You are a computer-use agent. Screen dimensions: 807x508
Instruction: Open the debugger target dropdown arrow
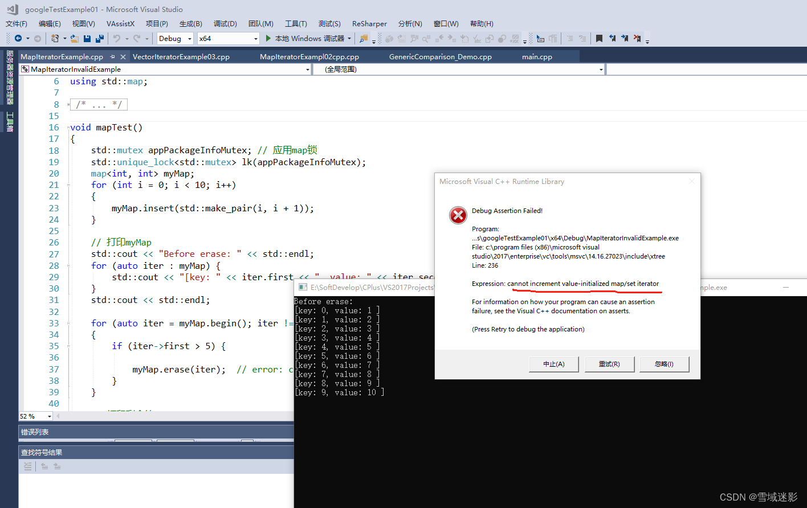pyautogui.click(x=349, y=38)
